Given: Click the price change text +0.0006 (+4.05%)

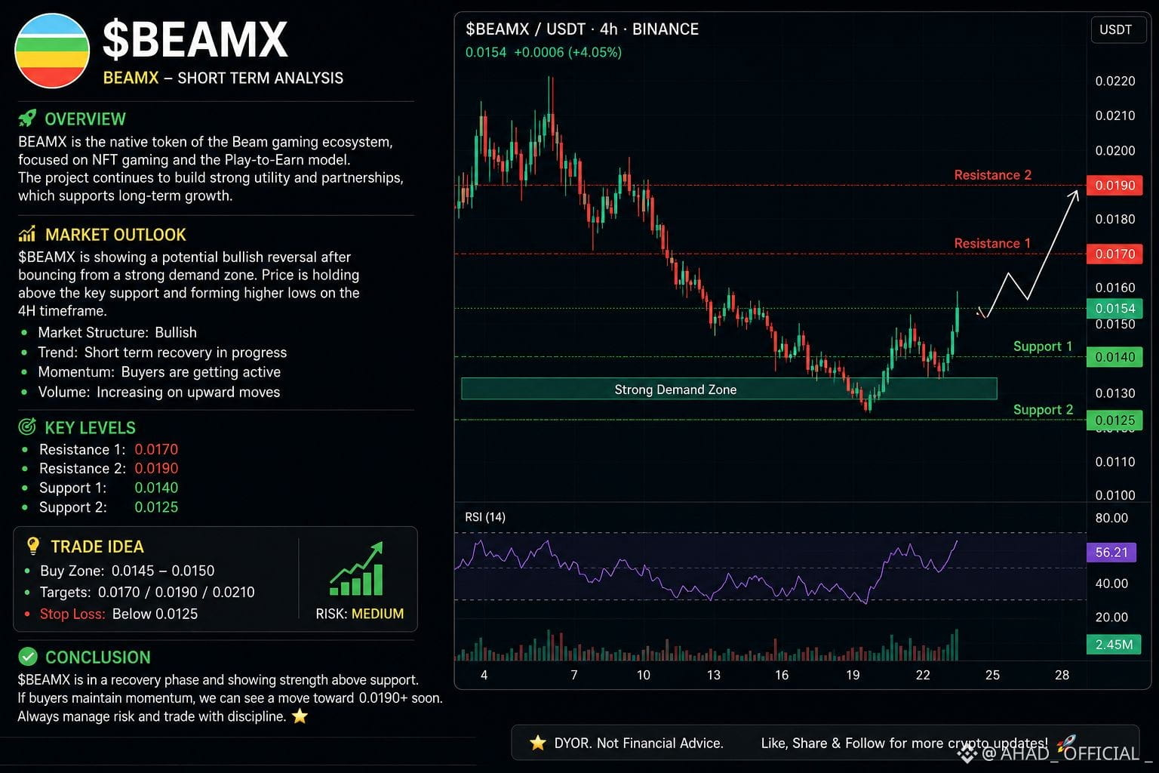Looking at the screenshot, I should (567, 52).
